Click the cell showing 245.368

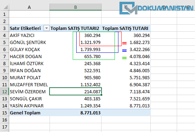(76, 63)
